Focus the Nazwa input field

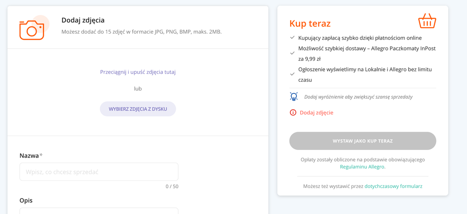tap(99, 172)
